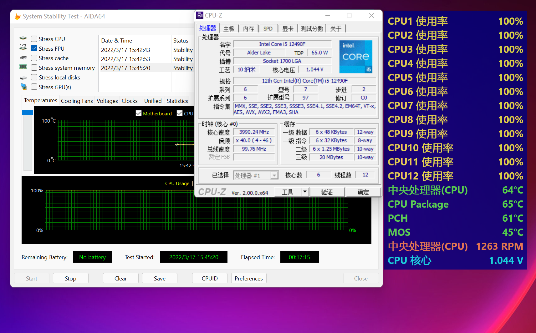Click the Test Started value field
The image size is (536, 333).
(x=194, y=257)
